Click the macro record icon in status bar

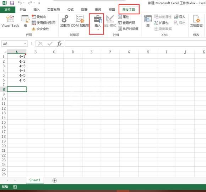pyautogui.click(x=15, y=187)
